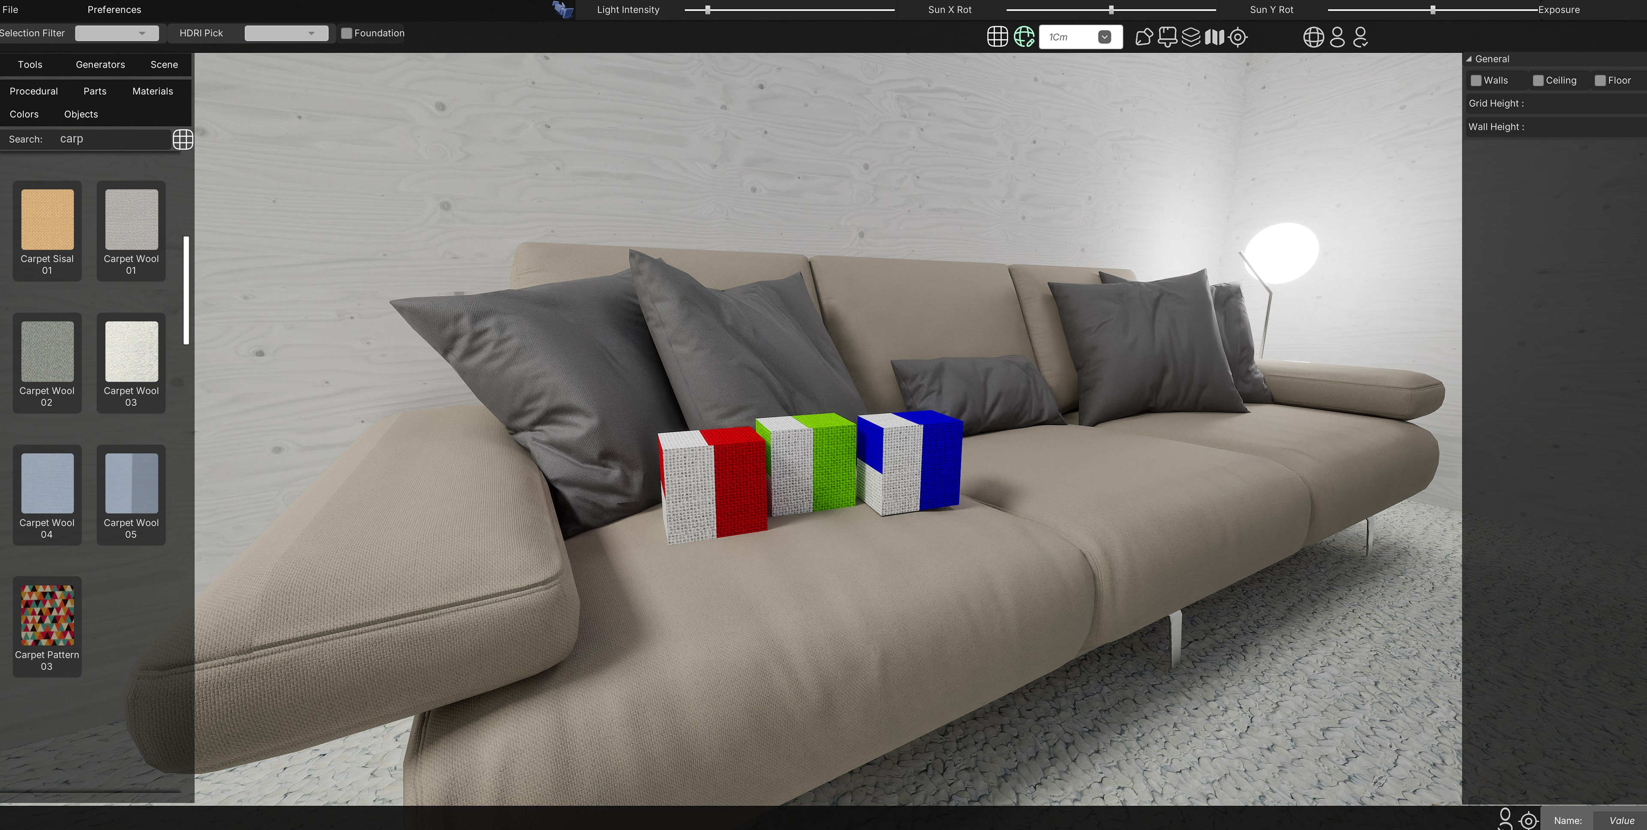1647x830 pixels.
Task: Toggle the Walls checkbox
Action: (1475, 81)
